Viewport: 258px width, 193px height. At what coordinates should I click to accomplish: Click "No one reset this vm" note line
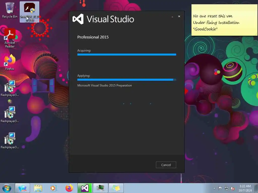tap(213, 16)
